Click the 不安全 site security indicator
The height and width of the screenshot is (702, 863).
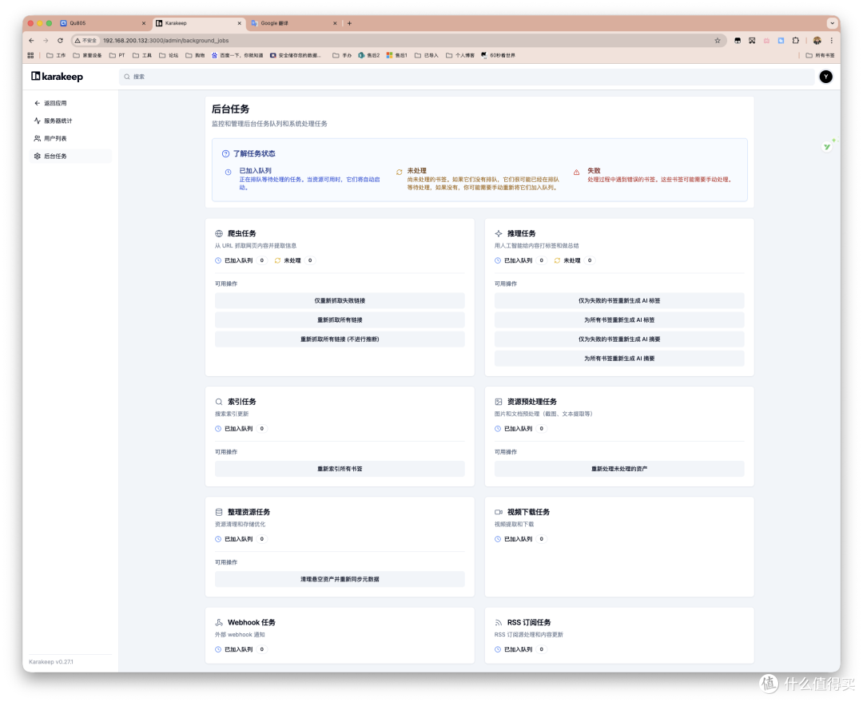(86, 40)
